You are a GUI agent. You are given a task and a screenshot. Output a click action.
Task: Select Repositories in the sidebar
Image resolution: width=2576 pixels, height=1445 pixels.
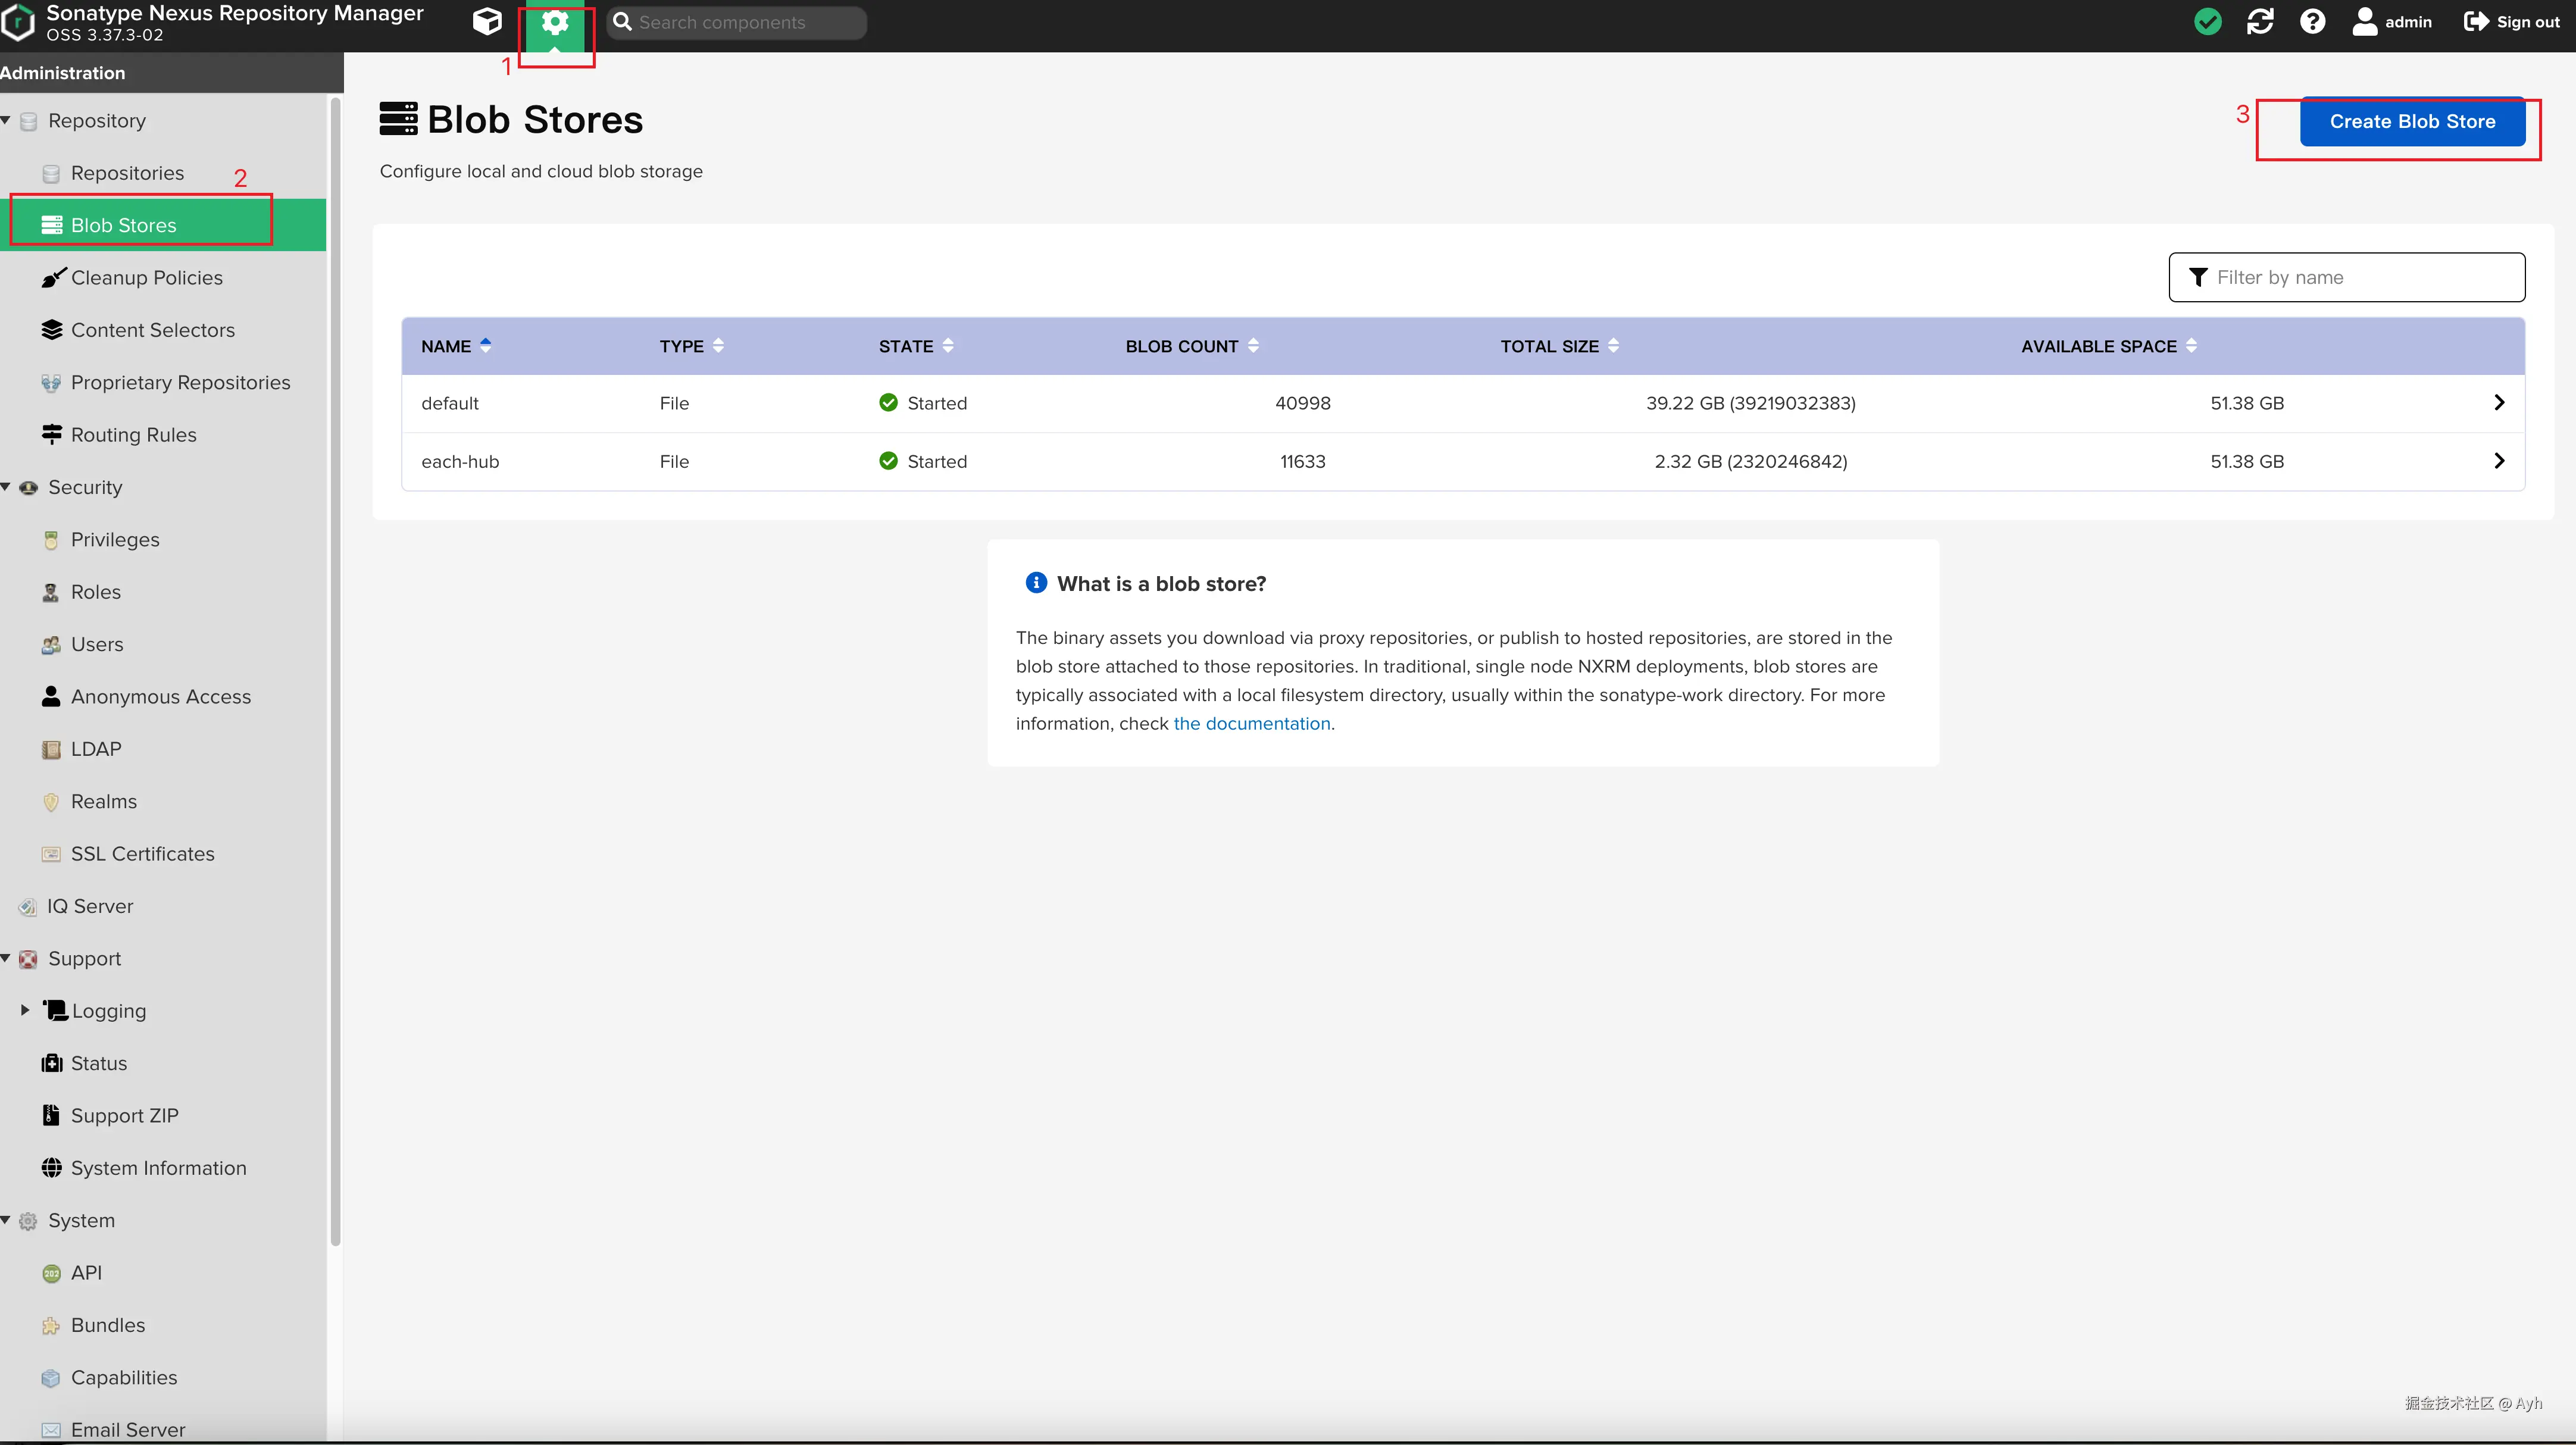[127, 173]
